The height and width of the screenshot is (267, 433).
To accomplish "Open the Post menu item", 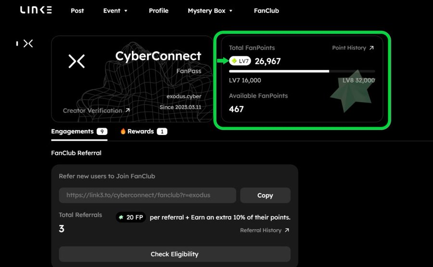I will [77, 11].
